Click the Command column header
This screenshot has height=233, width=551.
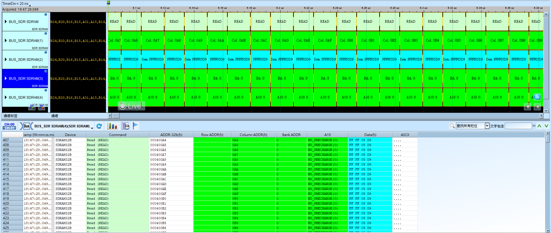(117, 135)
